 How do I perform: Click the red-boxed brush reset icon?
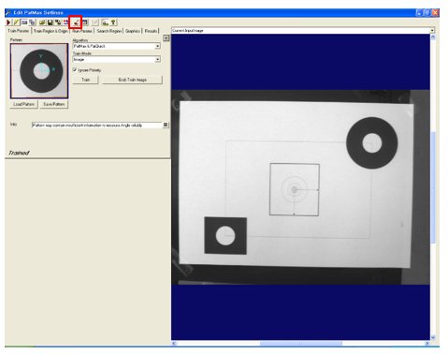[76, 22]
